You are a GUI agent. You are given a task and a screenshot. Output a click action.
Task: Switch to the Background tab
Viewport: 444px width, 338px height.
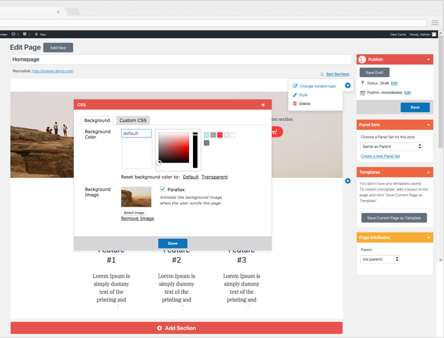(97, 120)
